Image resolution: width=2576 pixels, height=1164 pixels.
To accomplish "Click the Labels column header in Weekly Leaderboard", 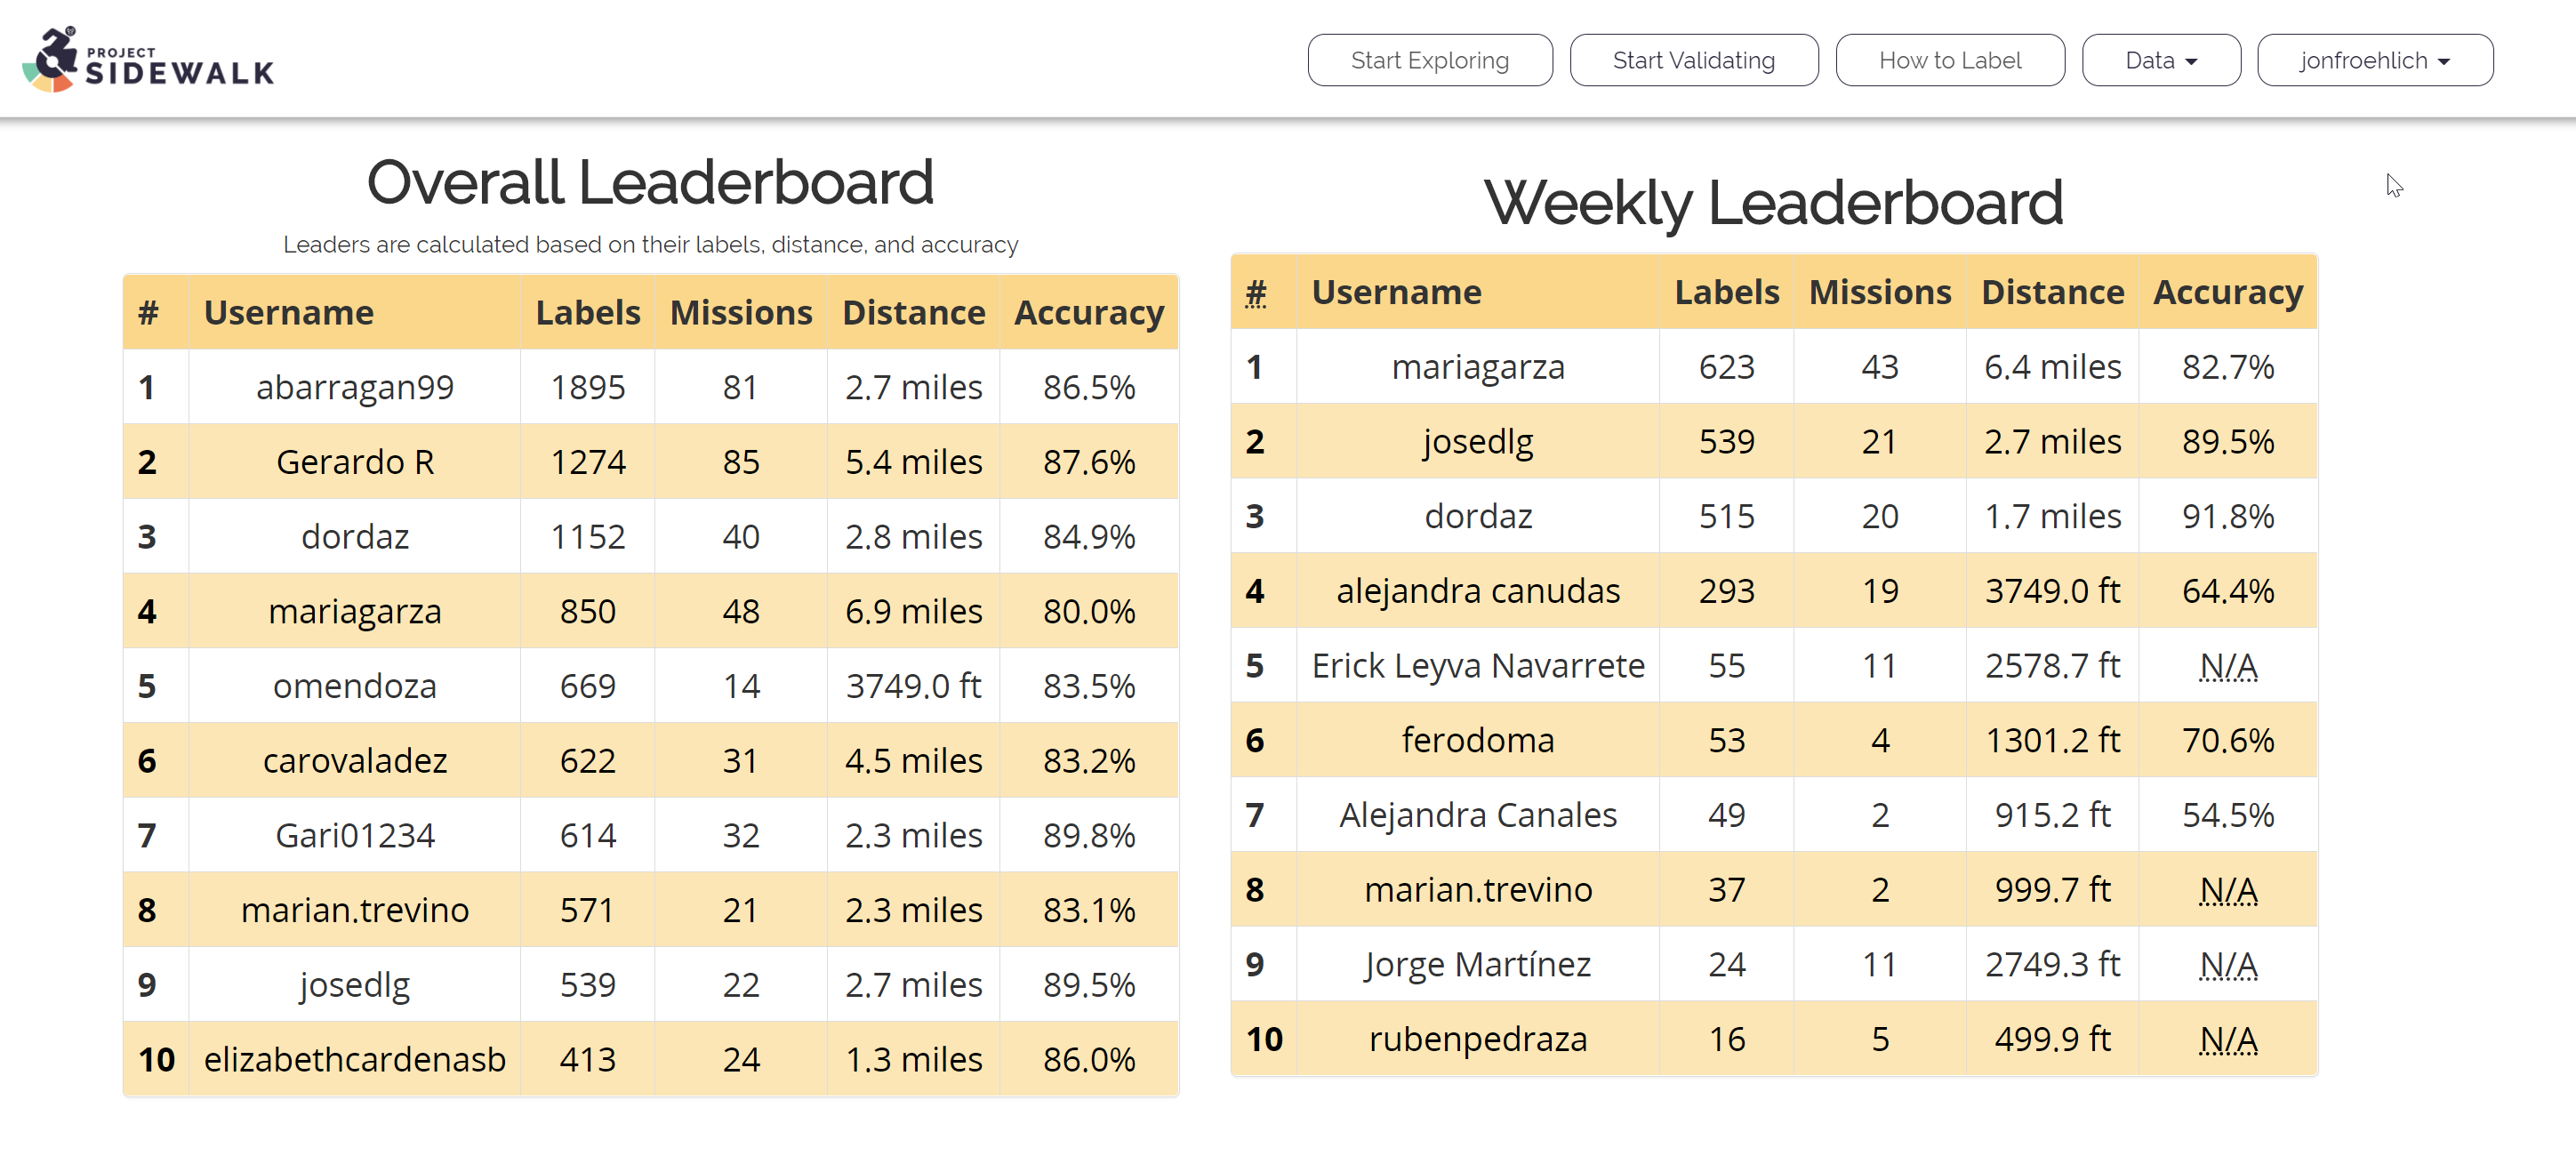I will (x=1725, y=292).
